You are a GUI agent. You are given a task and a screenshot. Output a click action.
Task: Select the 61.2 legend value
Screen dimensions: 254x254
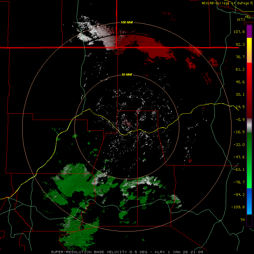pos(240,69)
